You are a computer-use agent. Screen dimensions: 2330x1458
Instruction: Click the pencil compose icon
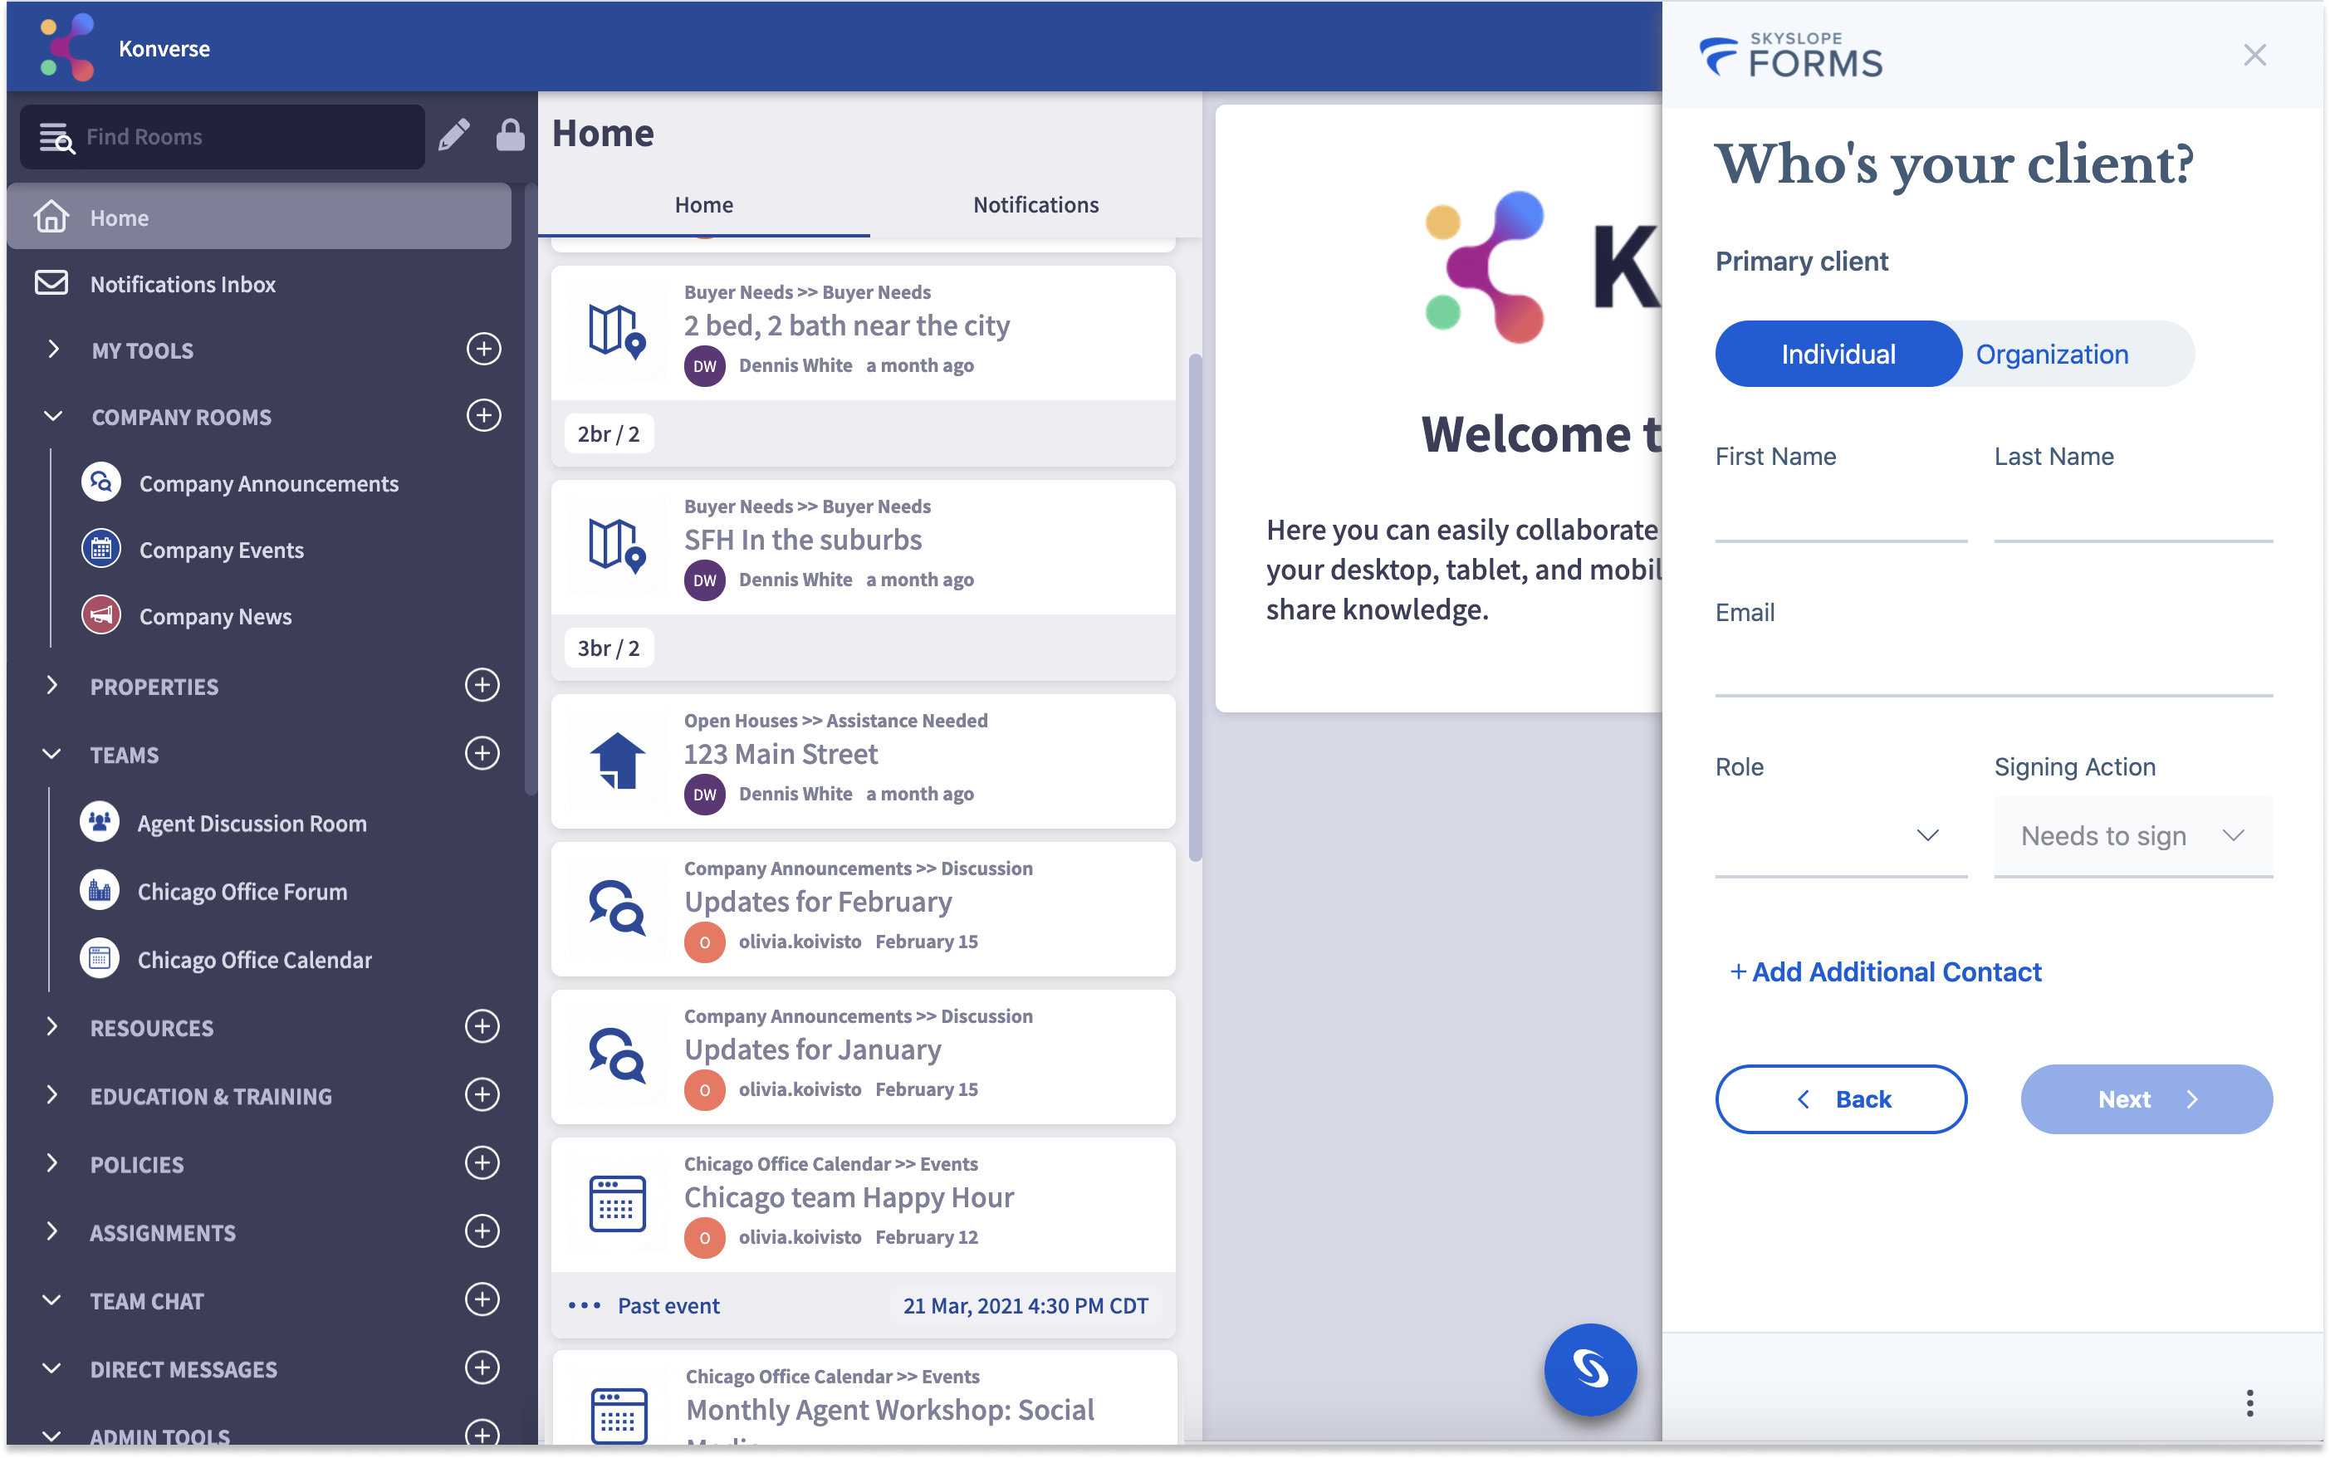click(x=453, y=136)
